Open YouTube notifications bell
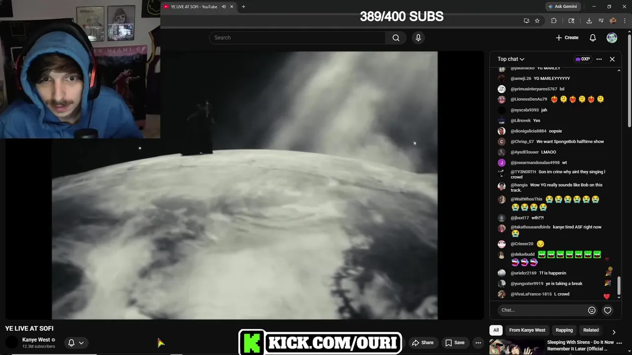Viewport: 632px width, 355px height. tap(593, 37)
